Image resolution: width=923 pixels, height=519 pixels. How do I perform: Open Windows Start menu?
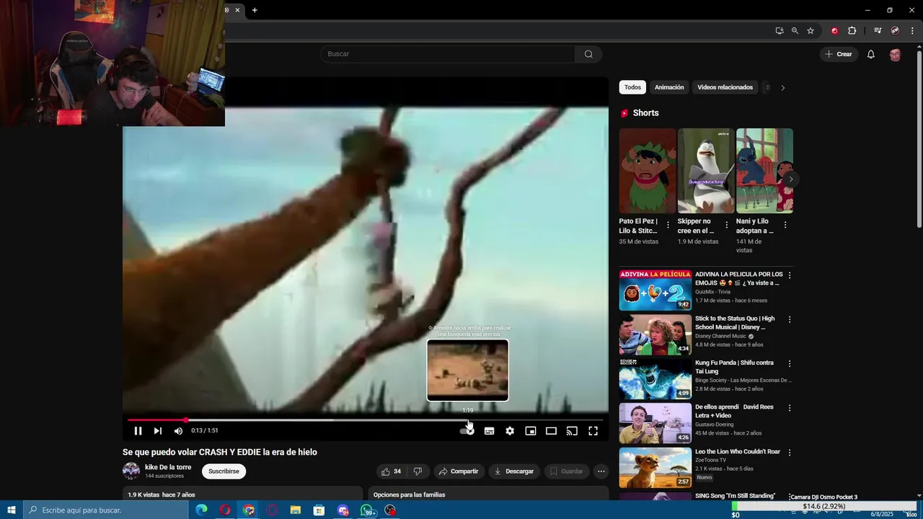[12, 510]
